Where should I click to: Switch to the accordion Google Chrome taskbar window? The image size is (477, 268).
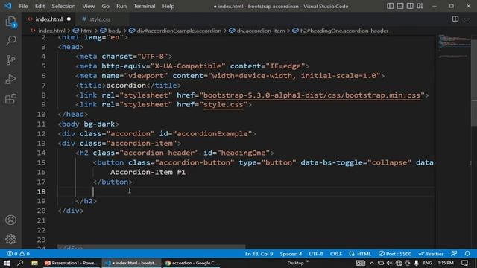coord(192,263)
